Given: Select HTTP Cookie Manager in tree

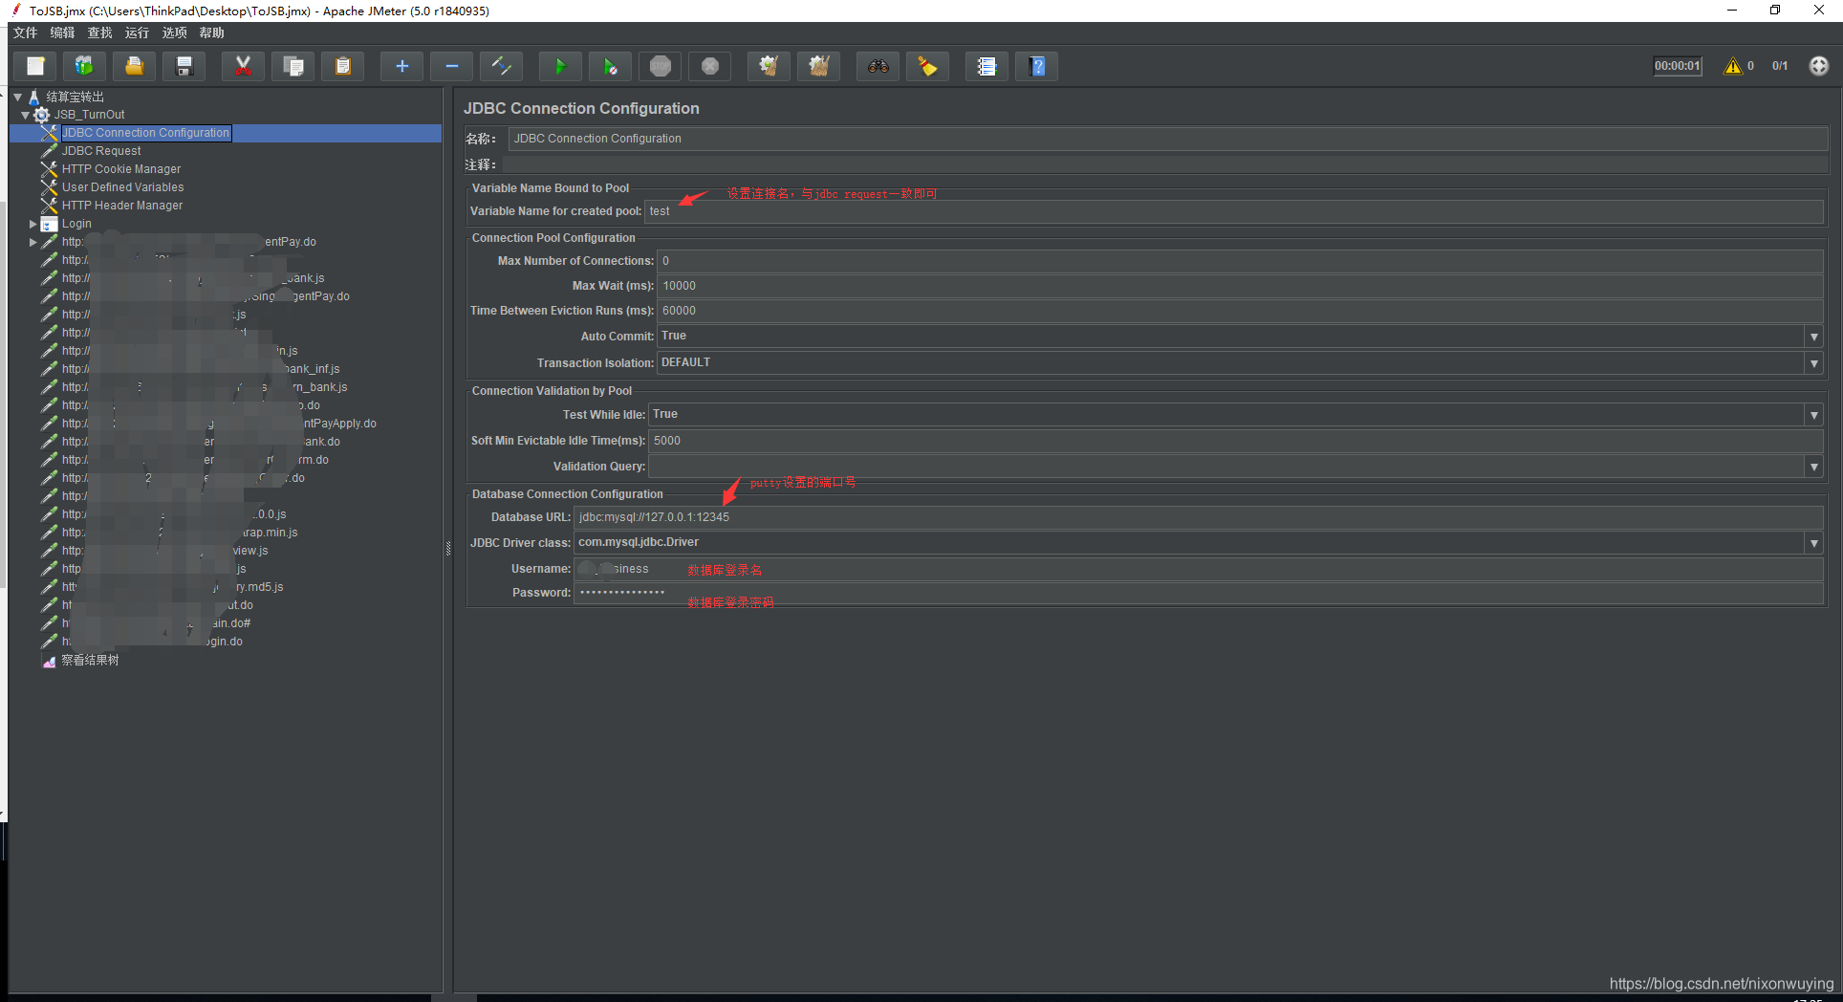Looking at the screenshot, I should 121,169.
